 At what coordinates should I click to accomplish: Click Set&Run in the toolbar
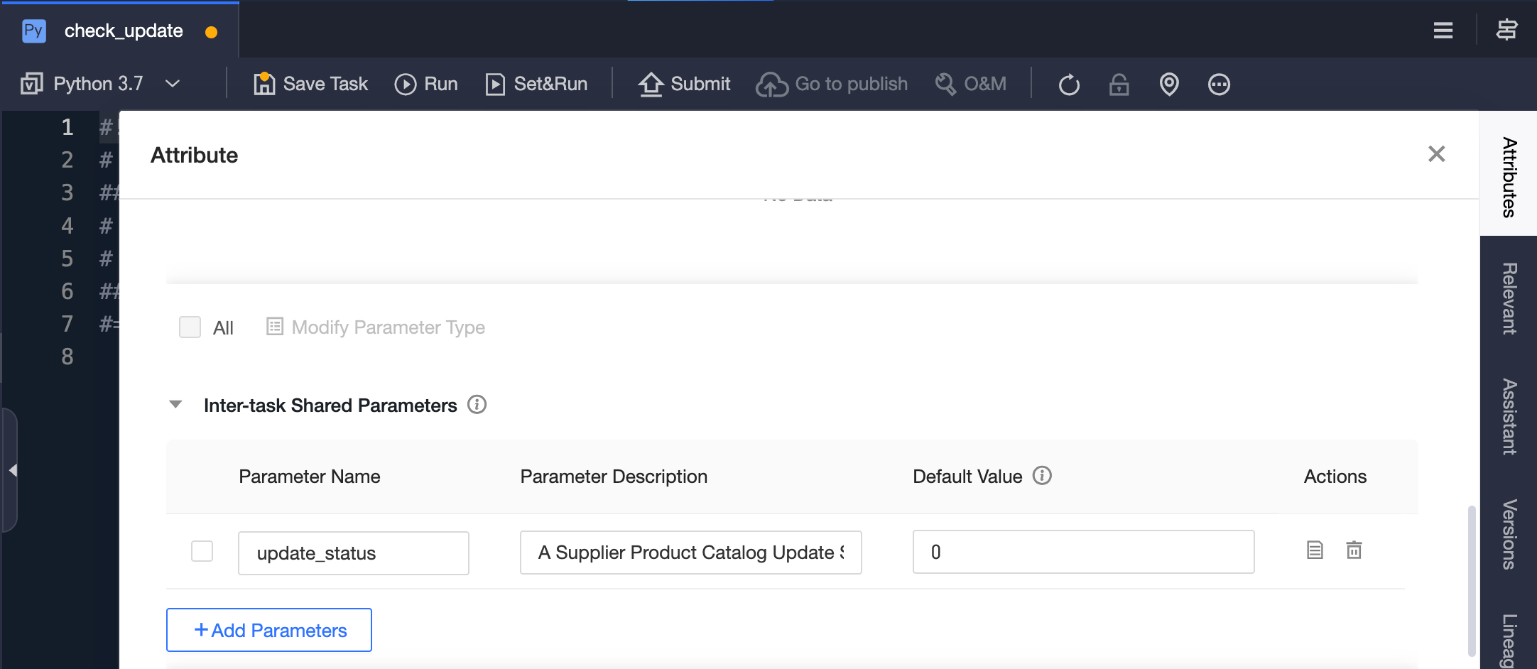pos(536,84)
